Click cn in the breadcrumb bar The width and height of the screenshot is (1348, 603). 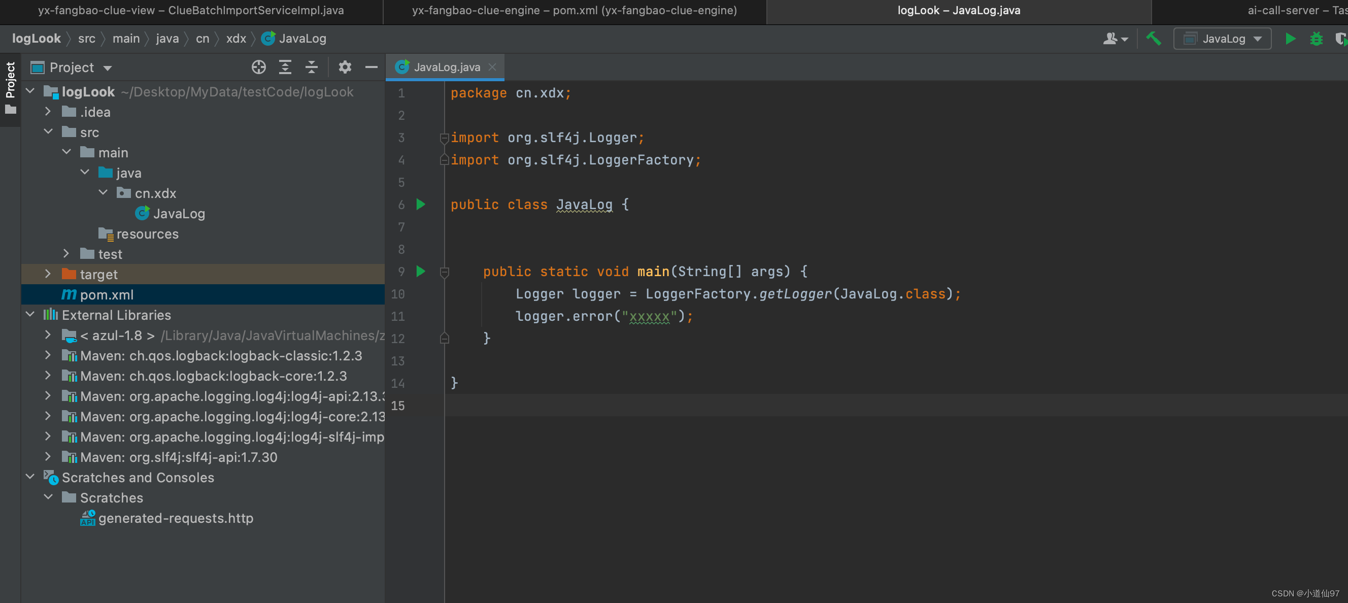pos(203,38)
